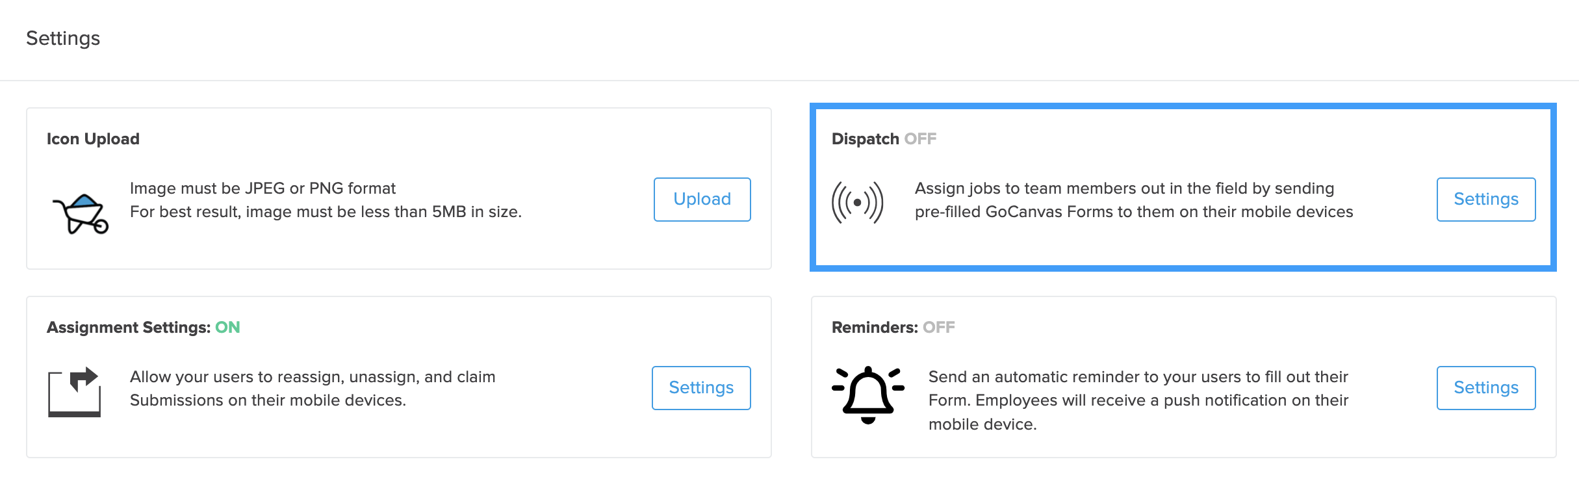The height and width of the screenshot is (481, 1579).
Task: Open Assignment Settings button
Action: [x=700, y=388]
